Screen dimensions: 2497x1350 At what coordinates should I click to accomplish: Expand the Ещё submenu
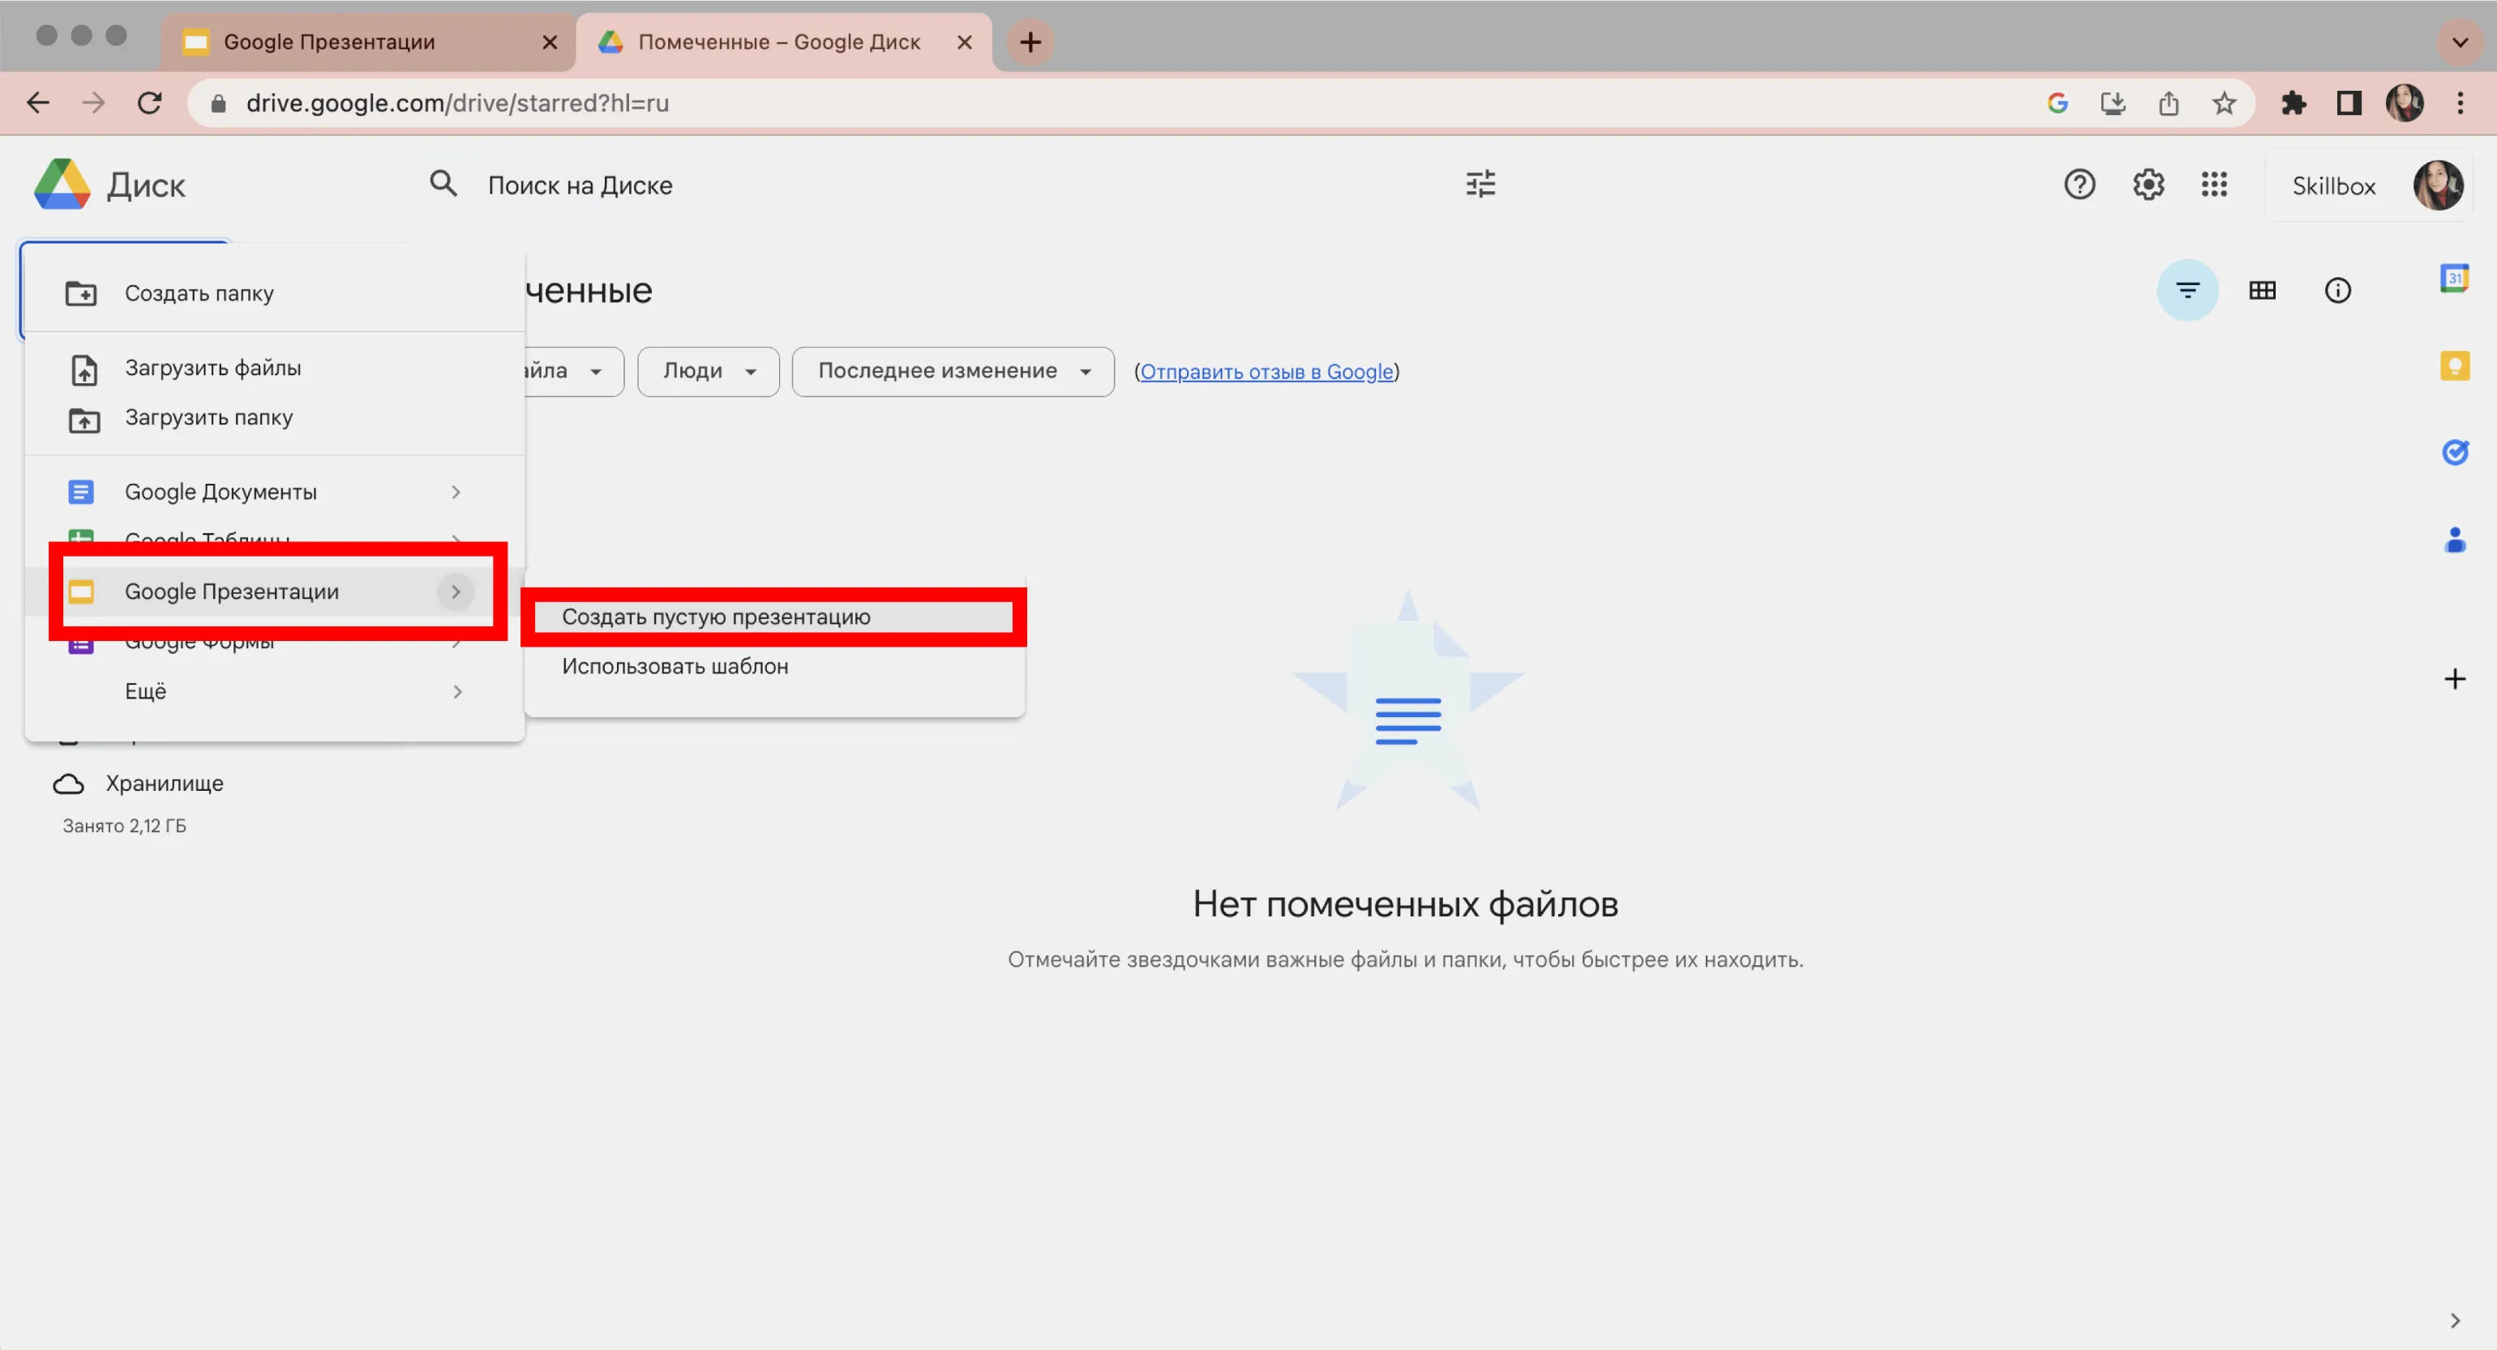pos(291,691)
